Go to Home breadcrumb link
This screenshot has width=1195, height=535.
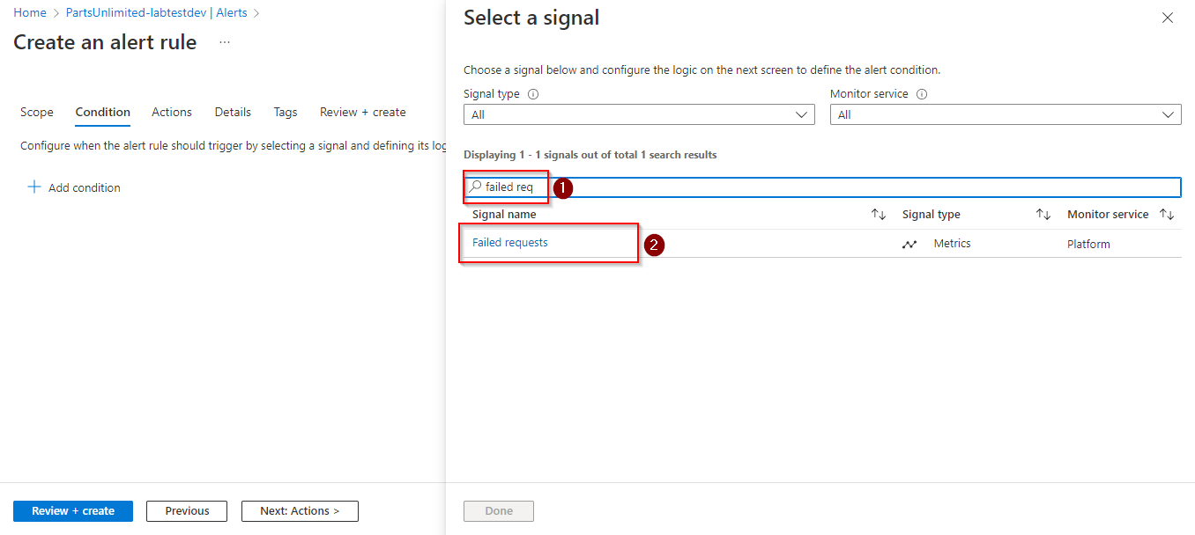coord(30,13)
